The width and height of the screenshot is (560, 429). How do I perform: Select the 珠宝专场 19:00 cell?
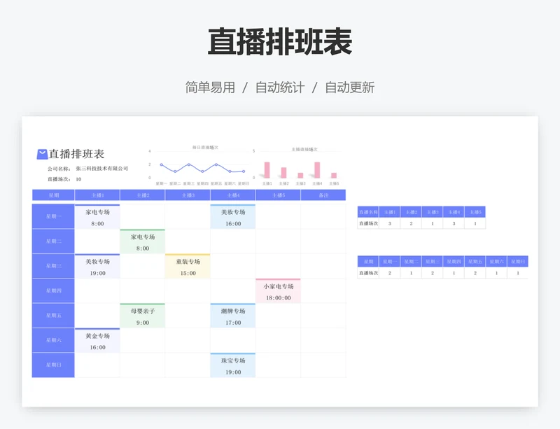coord(233,365)
